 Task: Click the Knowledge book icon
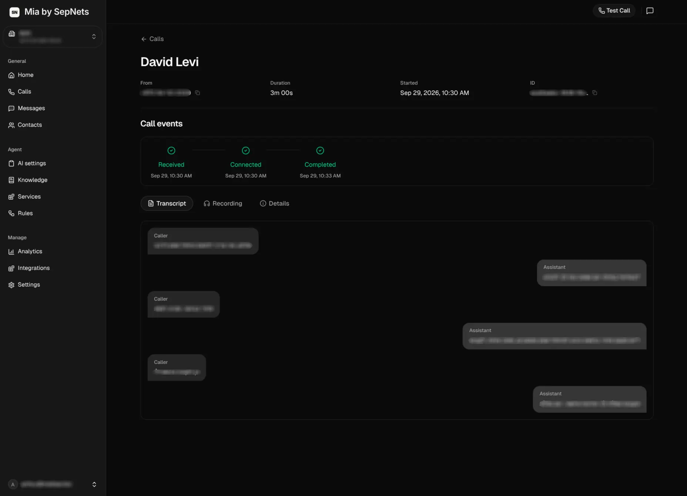tap(11, 180)
